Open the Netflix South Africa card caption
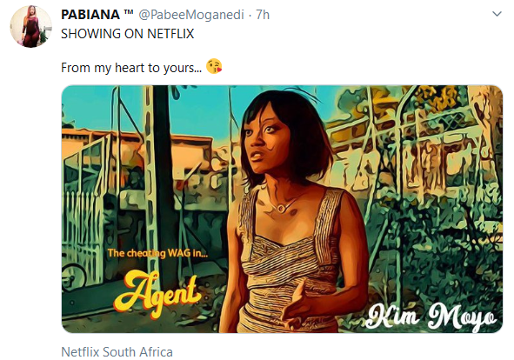 (117, 352)
